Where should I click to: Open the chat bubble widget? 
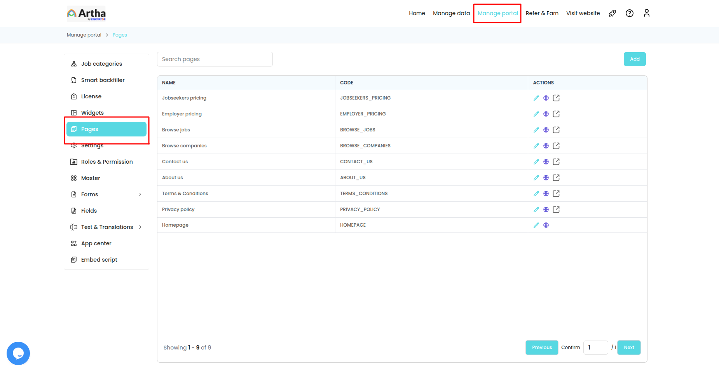coord(18,353)
